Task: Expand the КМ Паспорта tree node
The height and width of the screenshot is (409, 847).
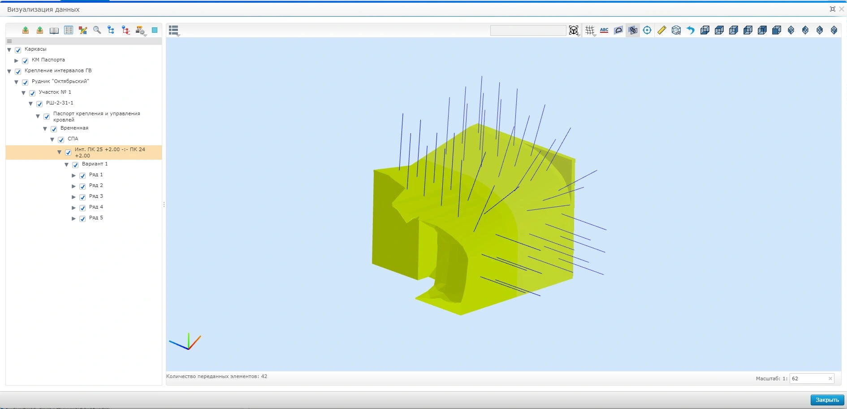Action: click(x=17, y=61)
